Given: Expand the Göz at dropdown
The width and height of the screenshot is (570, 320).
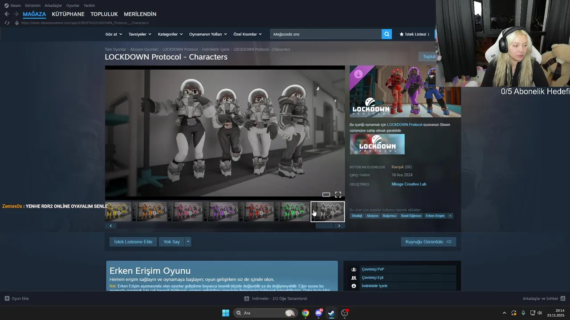Looking at the screenshot, I should point(114,34).
